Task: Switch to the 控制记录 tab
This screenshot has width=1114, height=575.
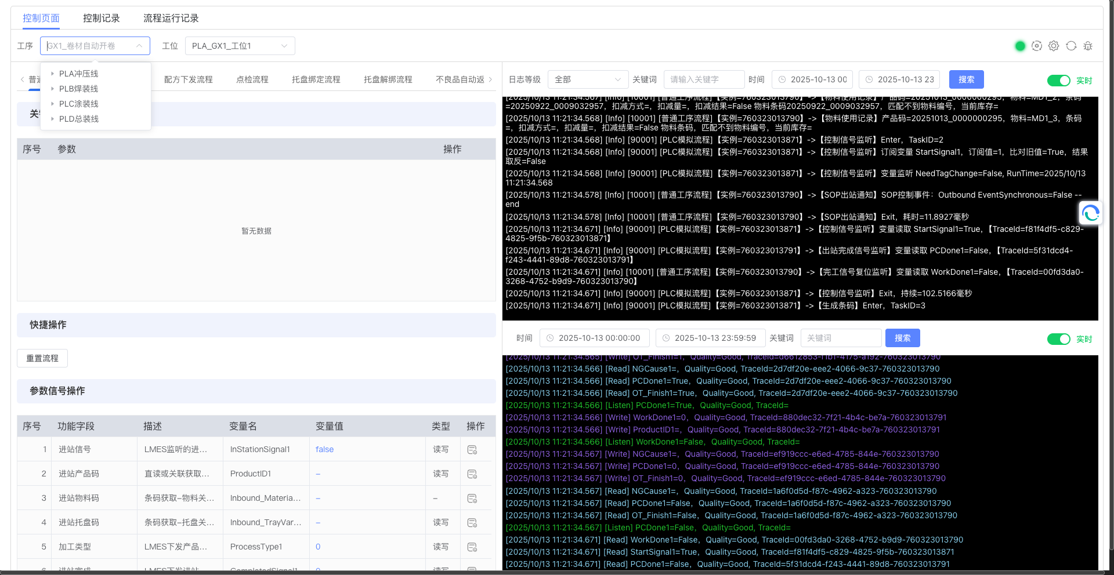Action: click(x=101, y=18)
